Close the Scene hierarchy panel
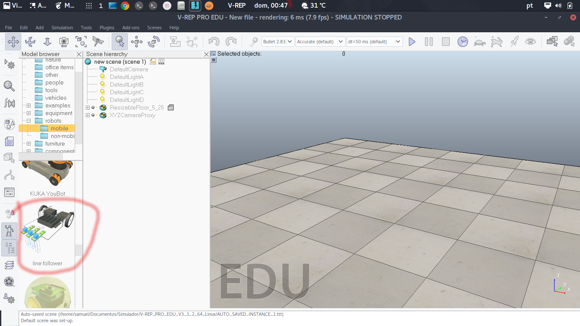Image resolution: width=580 pixels, height=326 pixels. (x=206, y=54)
